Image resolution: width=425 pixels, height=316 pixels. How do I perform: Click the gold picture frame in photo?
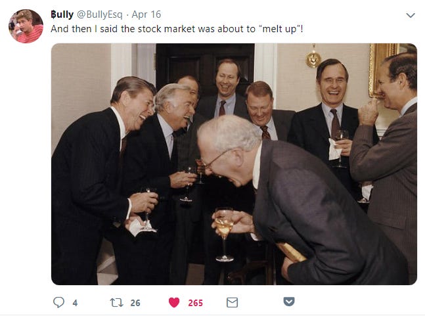click(382, 69)
